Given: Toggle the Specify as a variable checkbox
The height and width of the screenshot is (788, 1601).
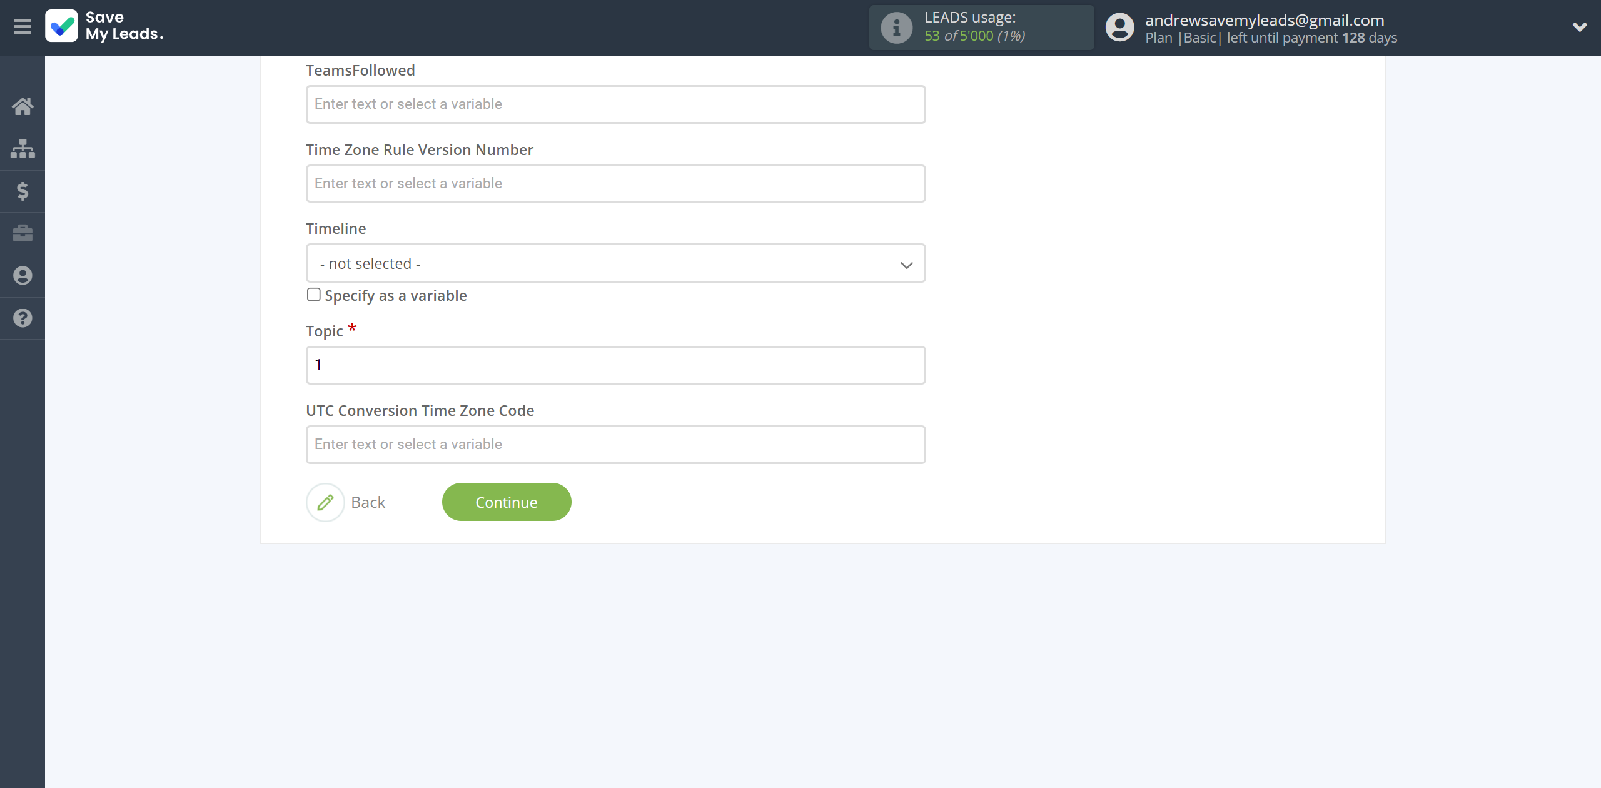Looking at the screenshot, I should [x=313, y=294].
